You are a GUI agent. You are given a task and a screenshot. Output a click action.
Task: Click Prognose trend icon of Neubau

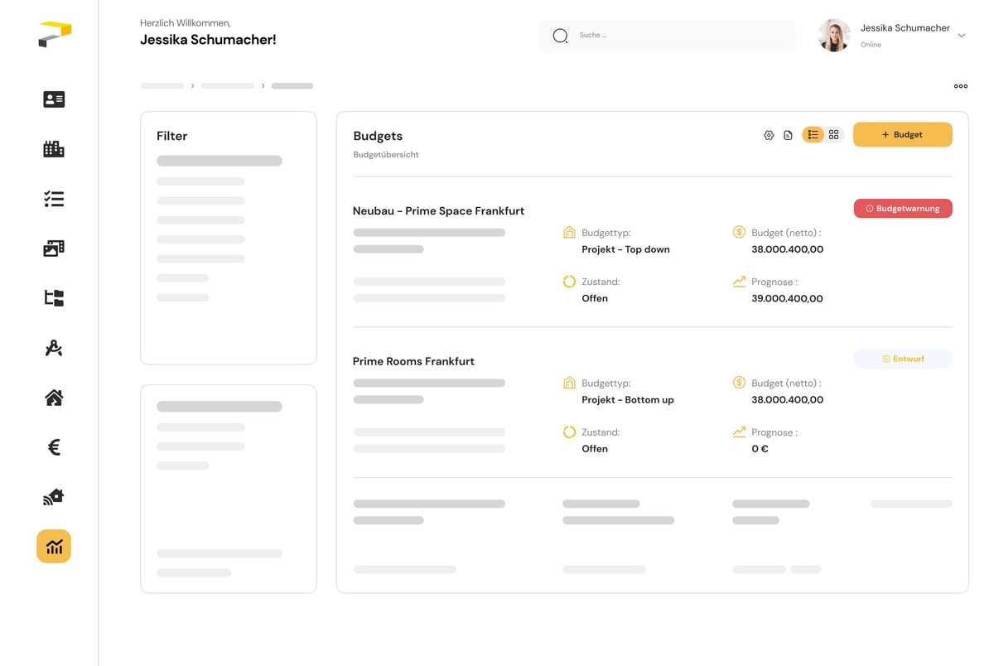739,282
